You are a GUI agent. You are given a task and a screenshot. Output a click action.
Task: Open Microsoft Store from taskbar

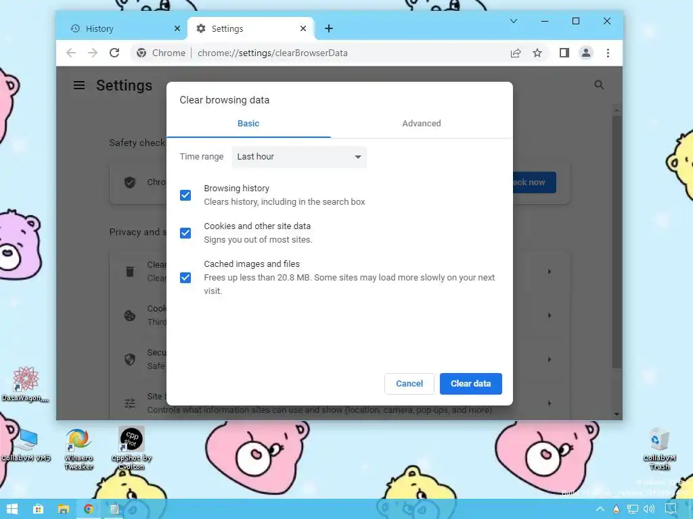point(38,509)
